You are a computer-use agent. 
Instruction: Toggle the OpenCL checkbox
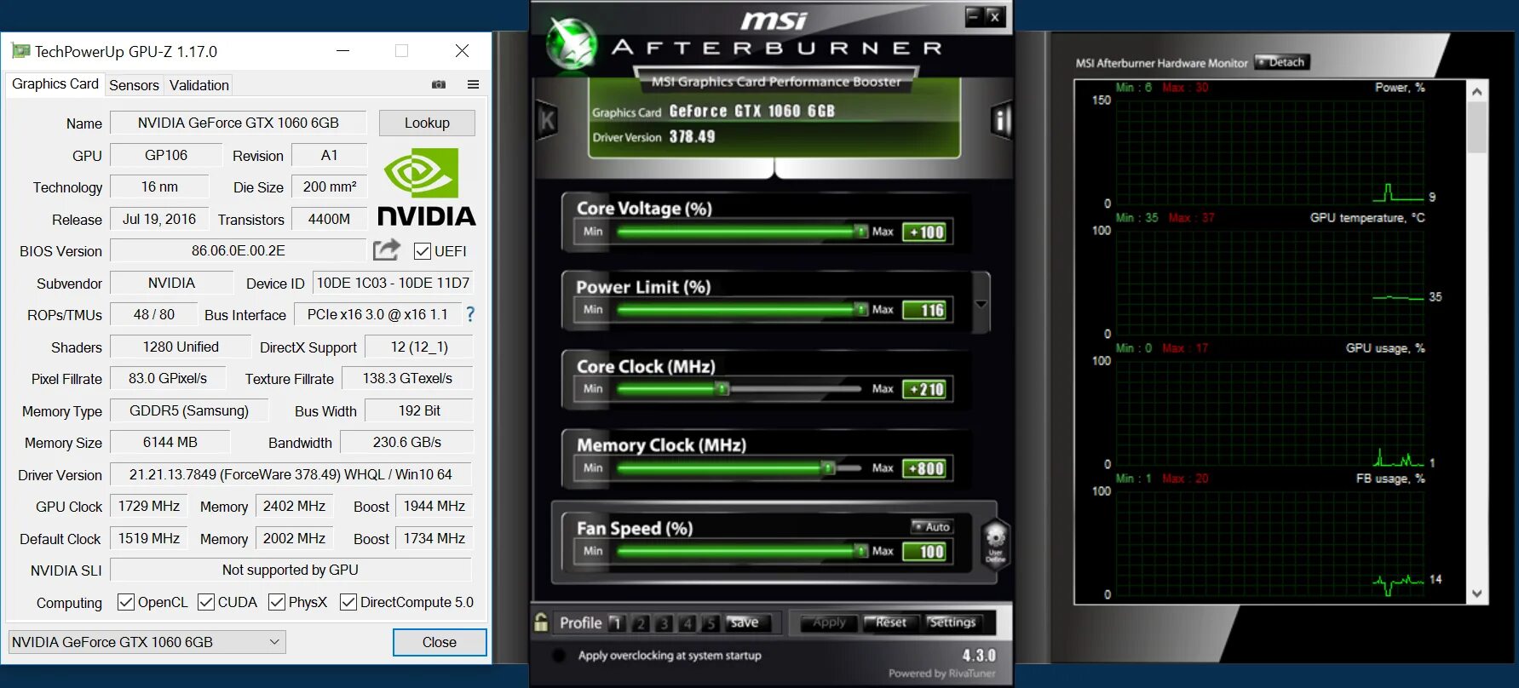pyautogui.click(x=126, y=602)
